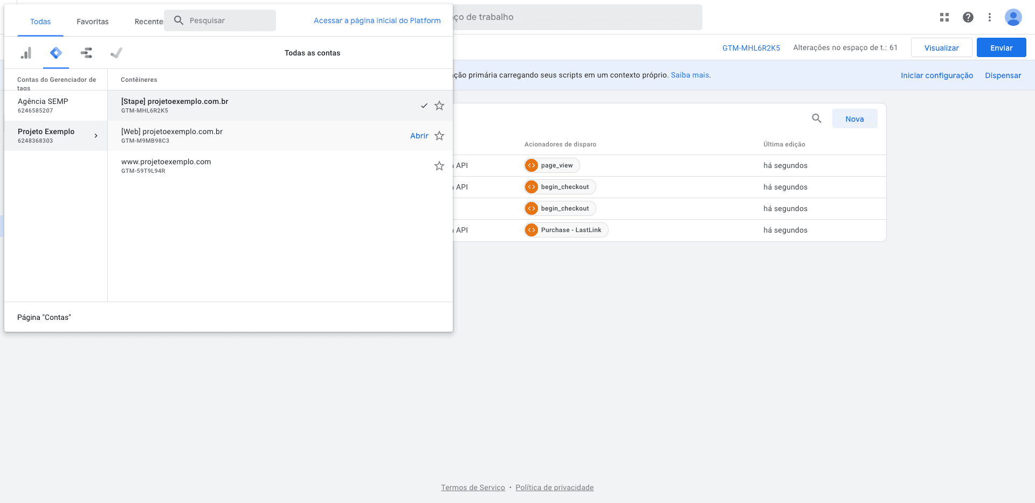Select the Projeto Exemplo account
1035x503 pixels.
click(x=56, y=136)
